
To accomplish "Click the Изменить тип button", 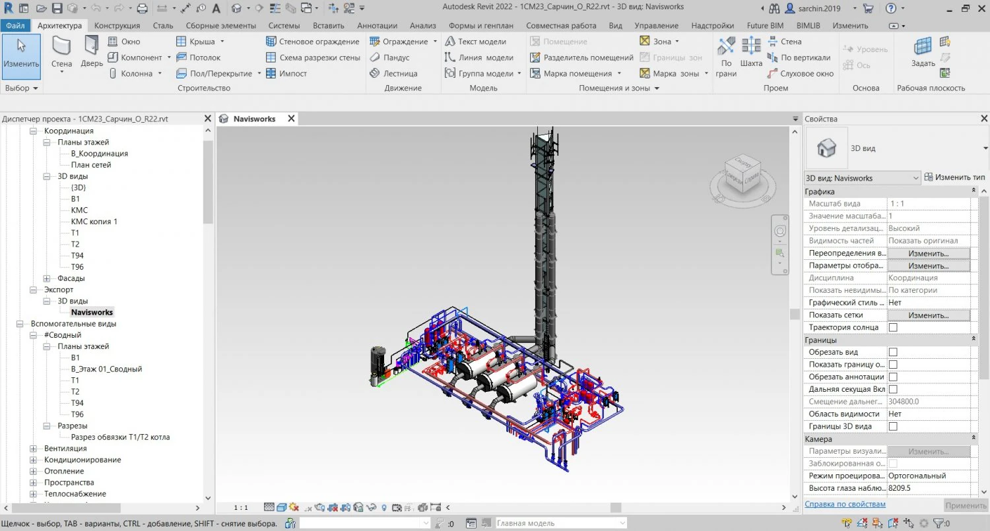I will coord(954,177).
